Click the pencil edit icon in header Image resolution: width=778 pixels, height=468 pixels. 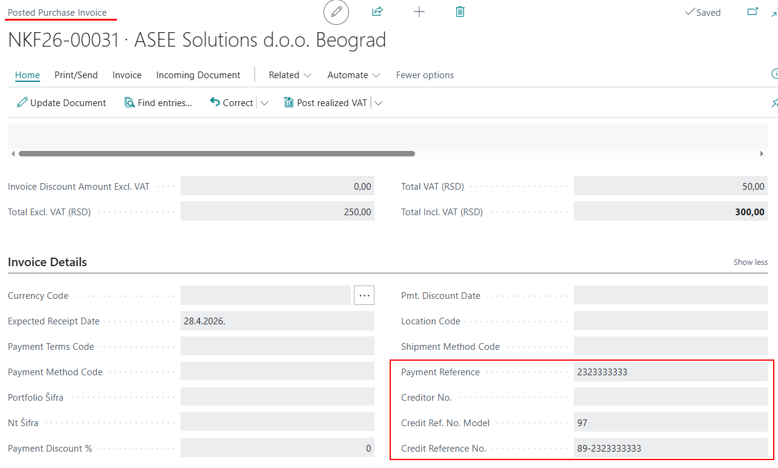(x=336, y=12)
